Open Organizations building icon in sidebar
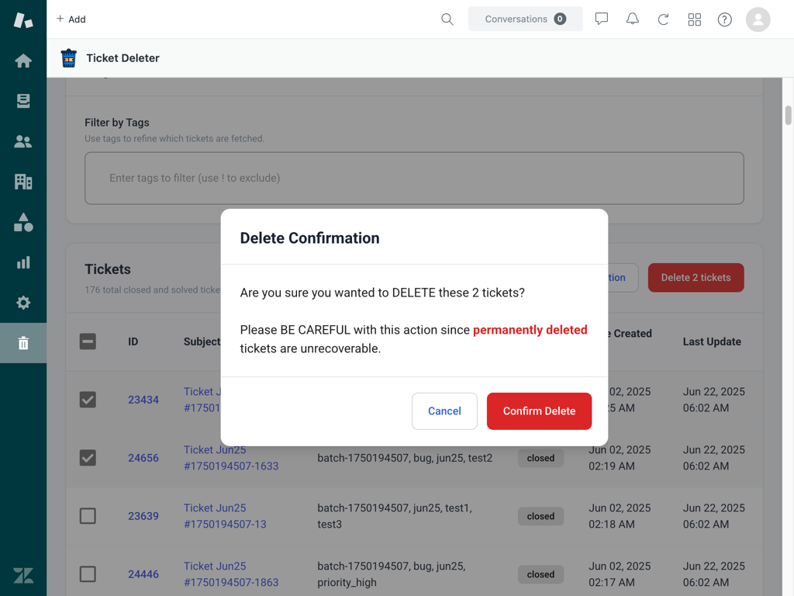This screenshot has height=596, width=794. (x=23, y=182)
